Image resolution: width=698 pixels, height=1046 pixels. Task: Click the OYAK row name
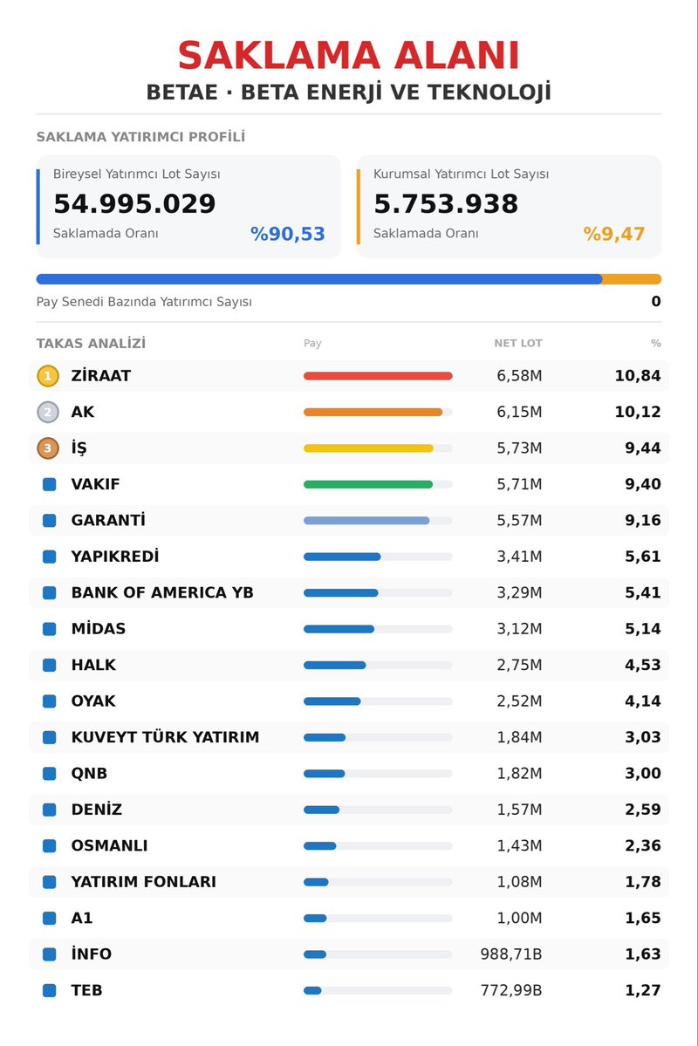pyautogui.click(x=93, y=701)
